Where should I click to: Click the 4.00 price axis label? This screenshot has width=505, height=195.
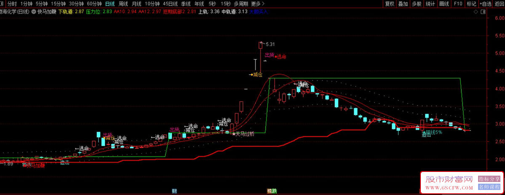[x=499, y=89]
